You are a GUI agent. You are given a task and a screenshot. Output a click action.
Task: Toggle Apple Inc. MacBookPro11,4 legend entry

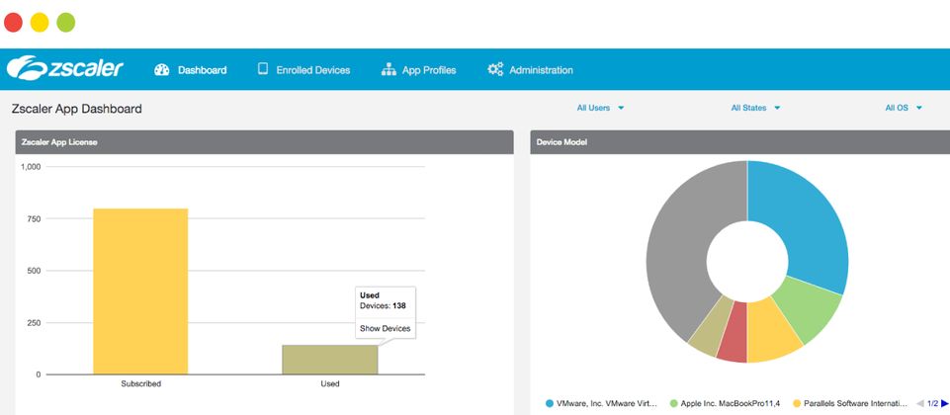[x=725, y=403]
